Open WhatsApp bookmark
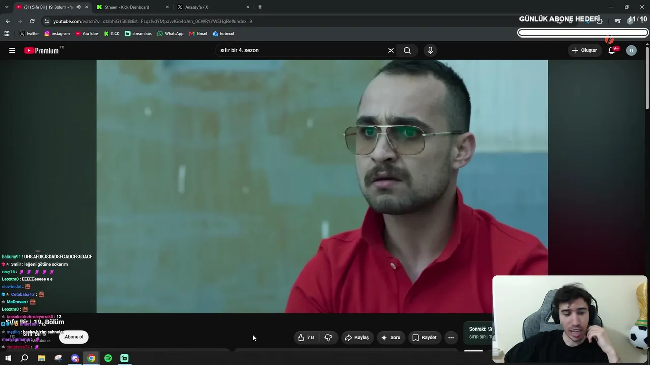Screen dimensions: 650x365 tap(171, 34)
